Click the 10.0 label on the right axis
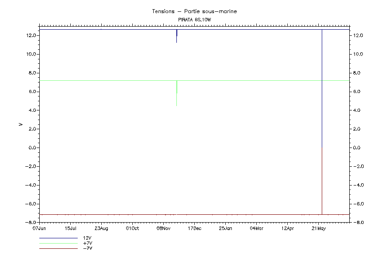Viewport: 389px width, 275px height. [x=358, y=54]
